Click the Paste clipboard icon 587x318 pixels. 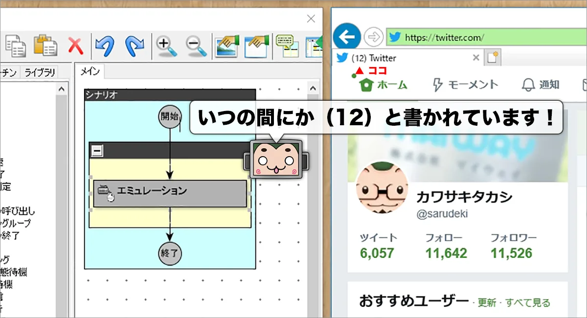click(45, 45)
